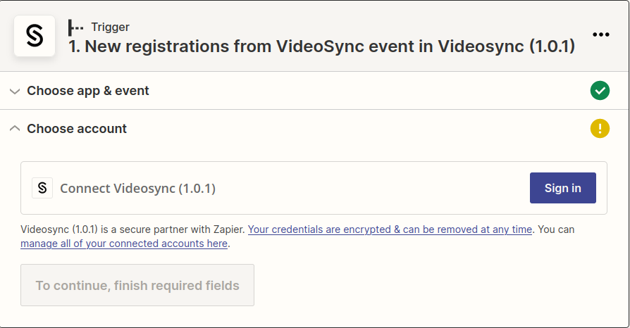Open the 'Choose app & event' section header
The image size is (630, 328).
tap(88, 91)
